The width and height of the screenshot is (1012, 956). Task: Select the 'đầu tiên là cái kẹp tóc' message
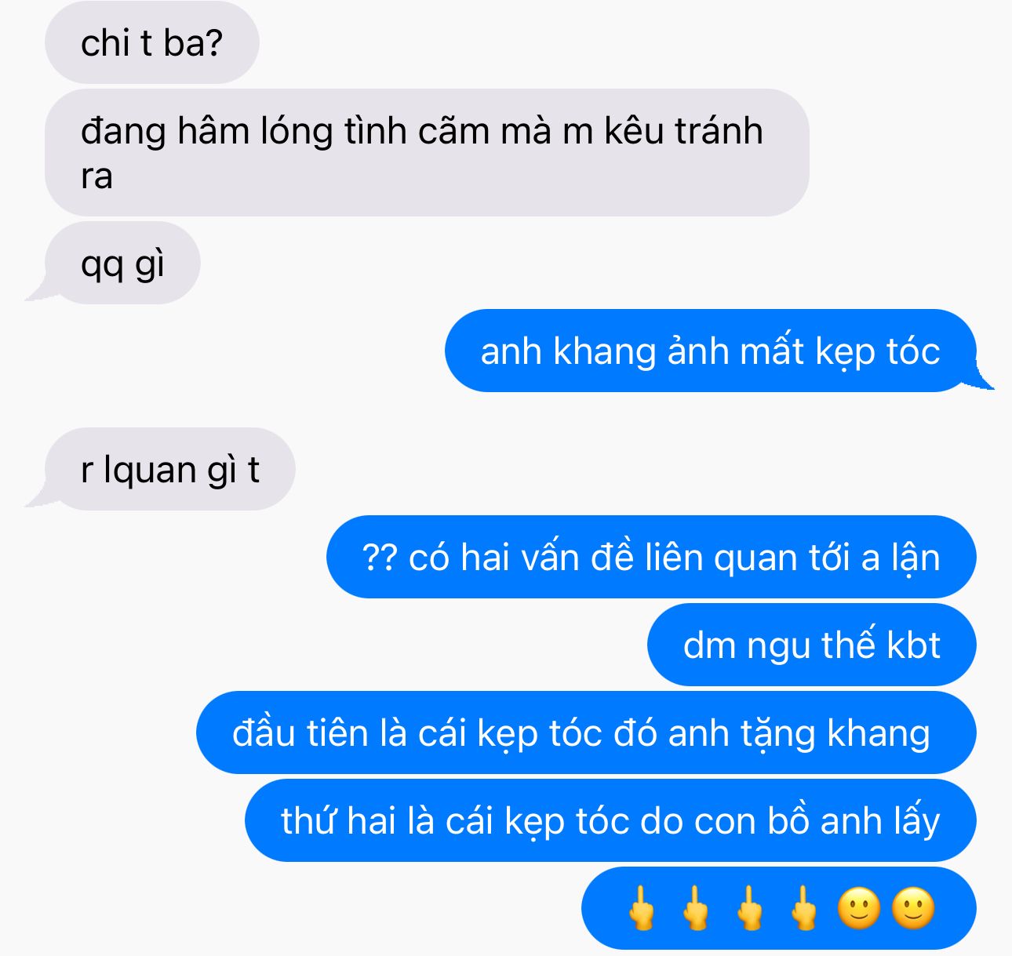point(586,732)
